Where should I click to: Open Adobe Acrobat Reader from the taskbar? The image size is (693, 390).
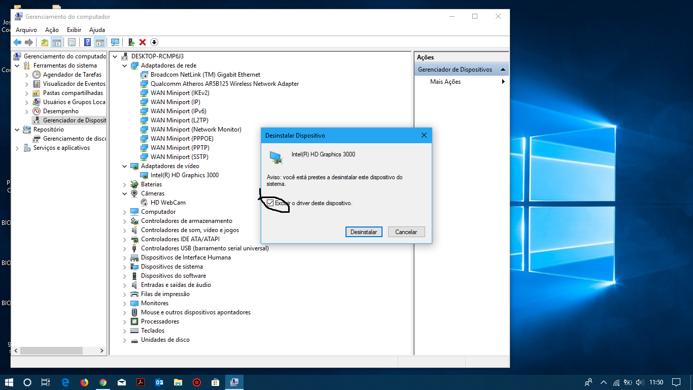[141, 382]
